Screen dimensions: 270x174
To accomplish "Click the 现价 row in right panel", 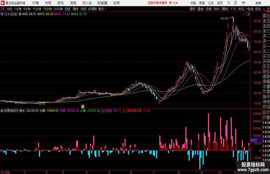I will coord(266,71).
